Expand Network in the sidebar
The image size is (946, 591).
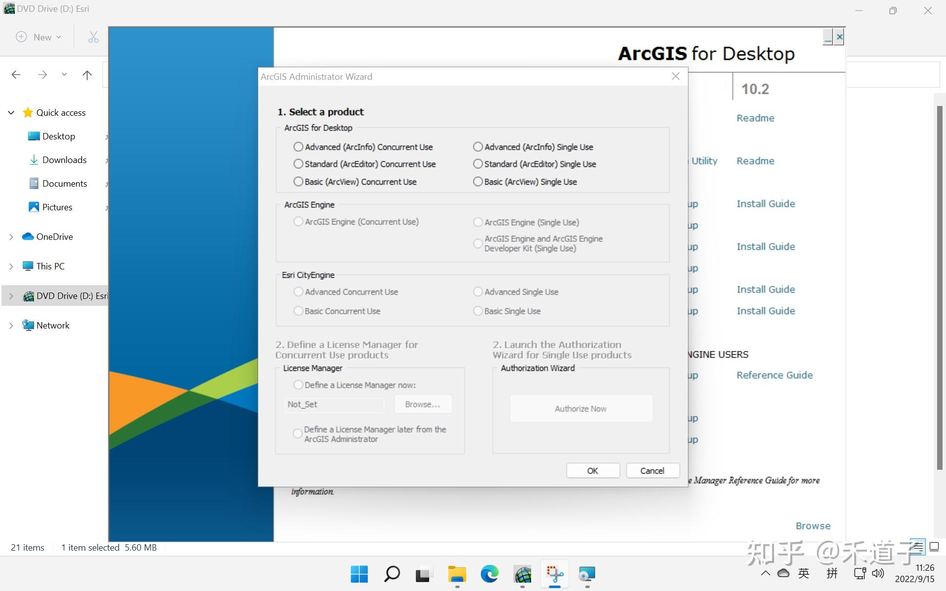[11, 325]
